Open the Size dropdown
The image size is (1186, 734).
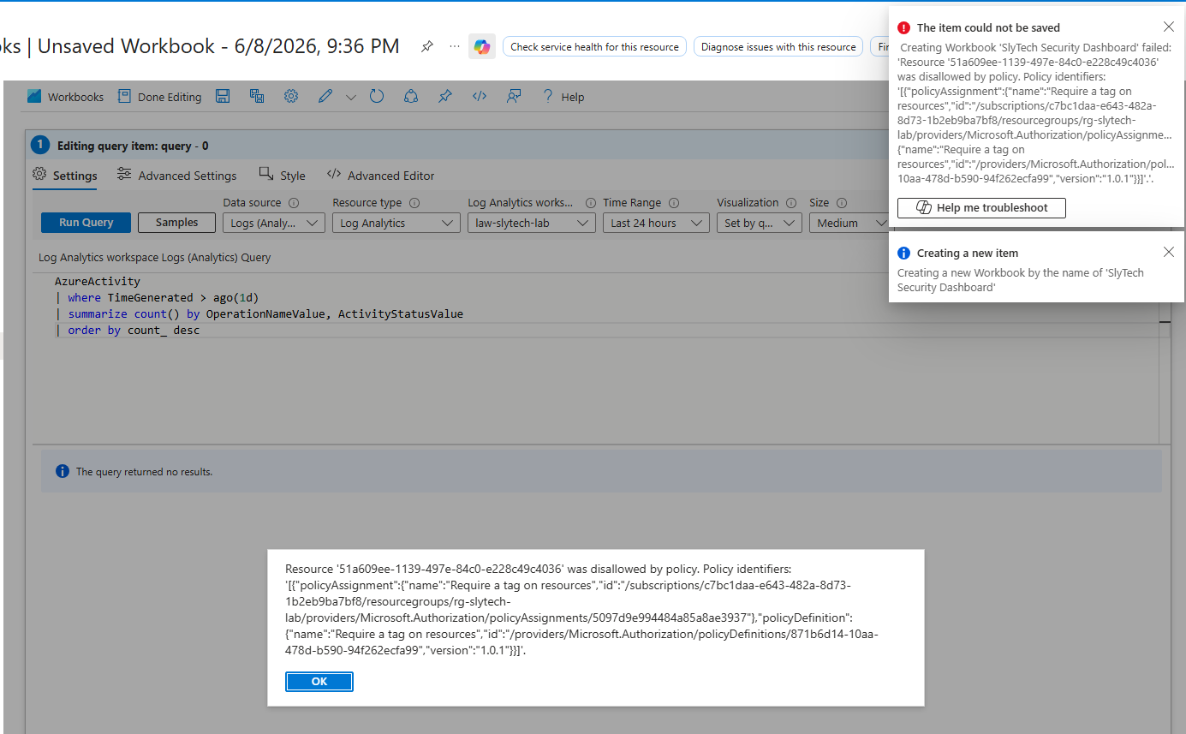pos(849,223)
